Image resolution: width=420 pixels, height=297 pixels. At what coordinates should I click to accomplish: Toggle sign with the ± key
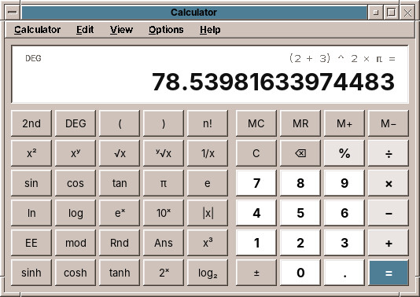(256, 273)
